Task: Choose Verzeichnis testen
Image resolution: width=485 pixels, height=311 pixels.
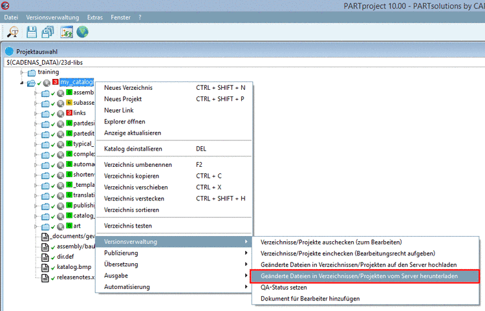Action: [174, 226]
